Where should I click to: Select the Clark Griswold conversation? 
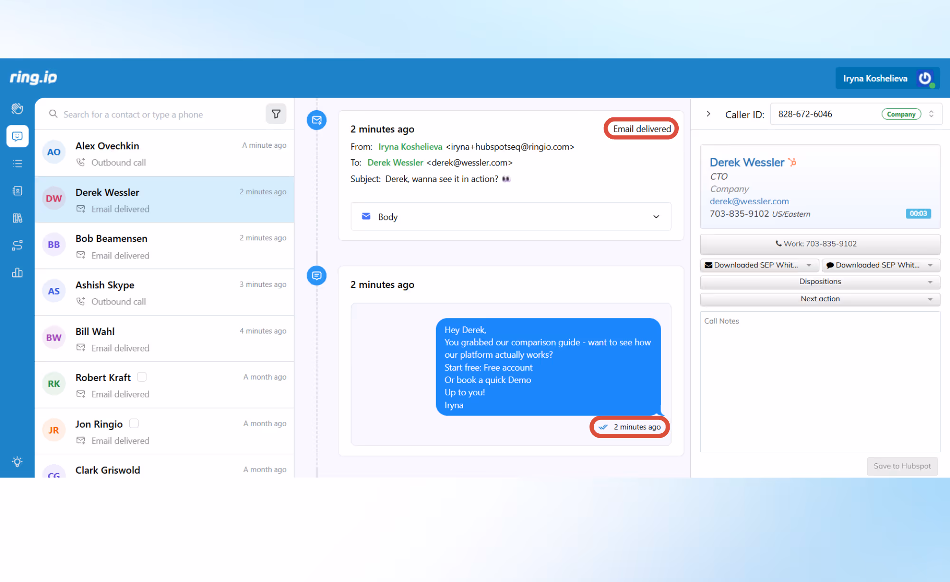click(x=164, y=467)
